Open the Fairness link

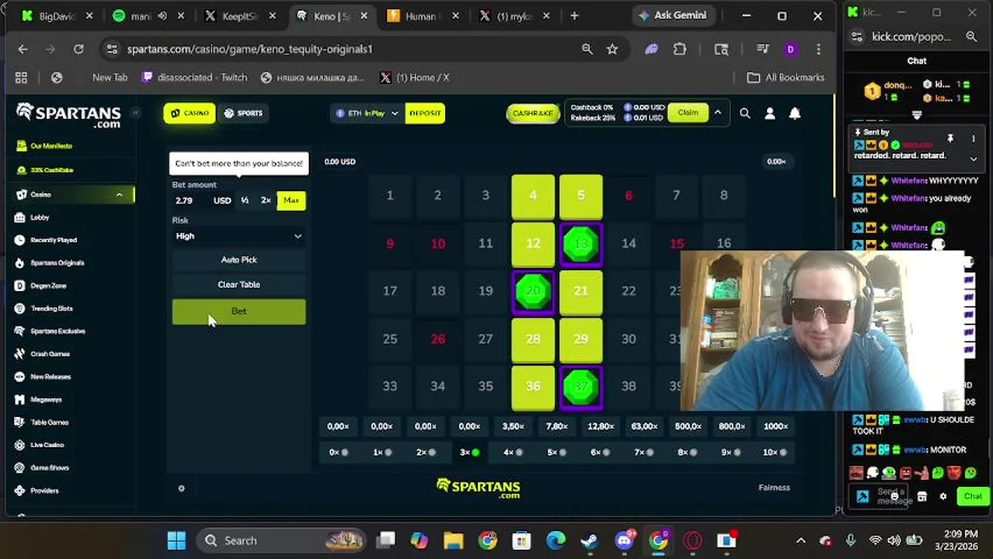[774, 488]
